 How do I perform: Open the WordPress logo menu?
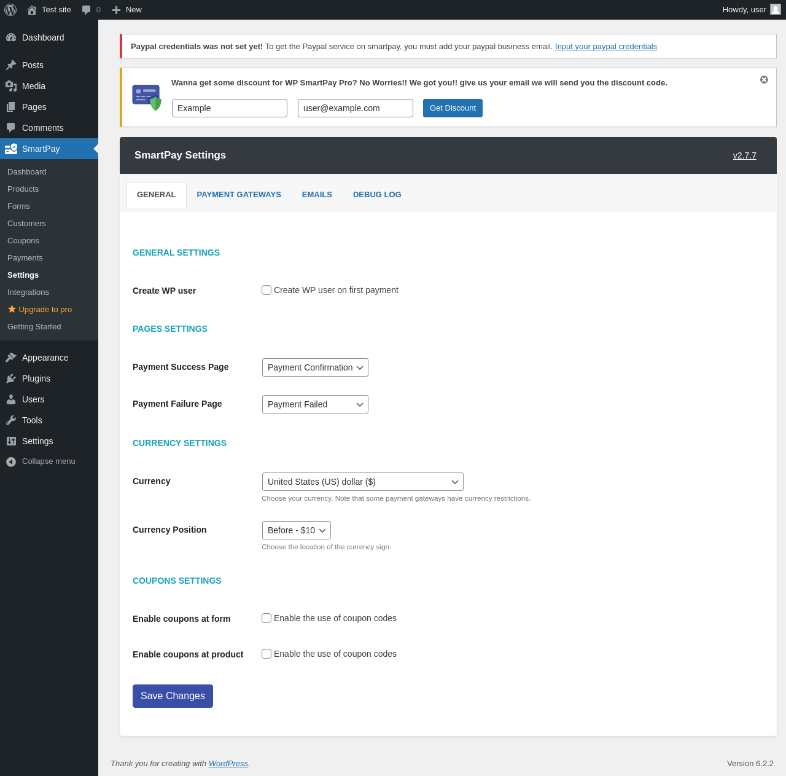click(x=10, y=10)
